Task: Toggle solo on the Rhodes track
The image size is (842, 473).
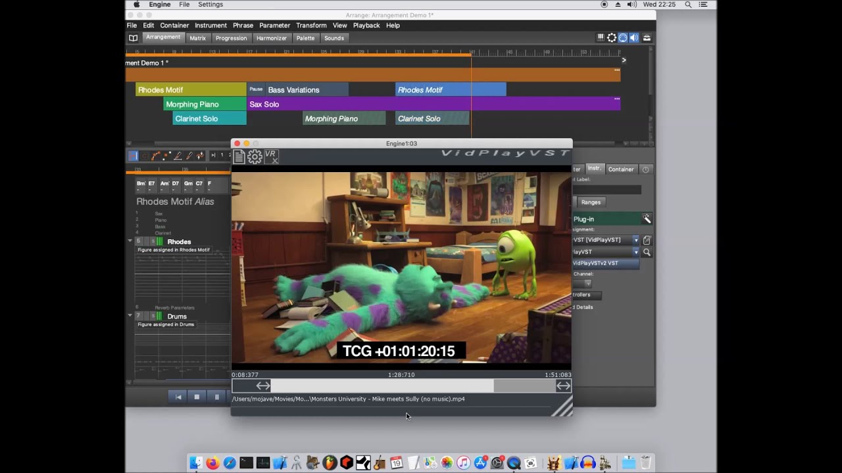Action: tap(153, 242)
